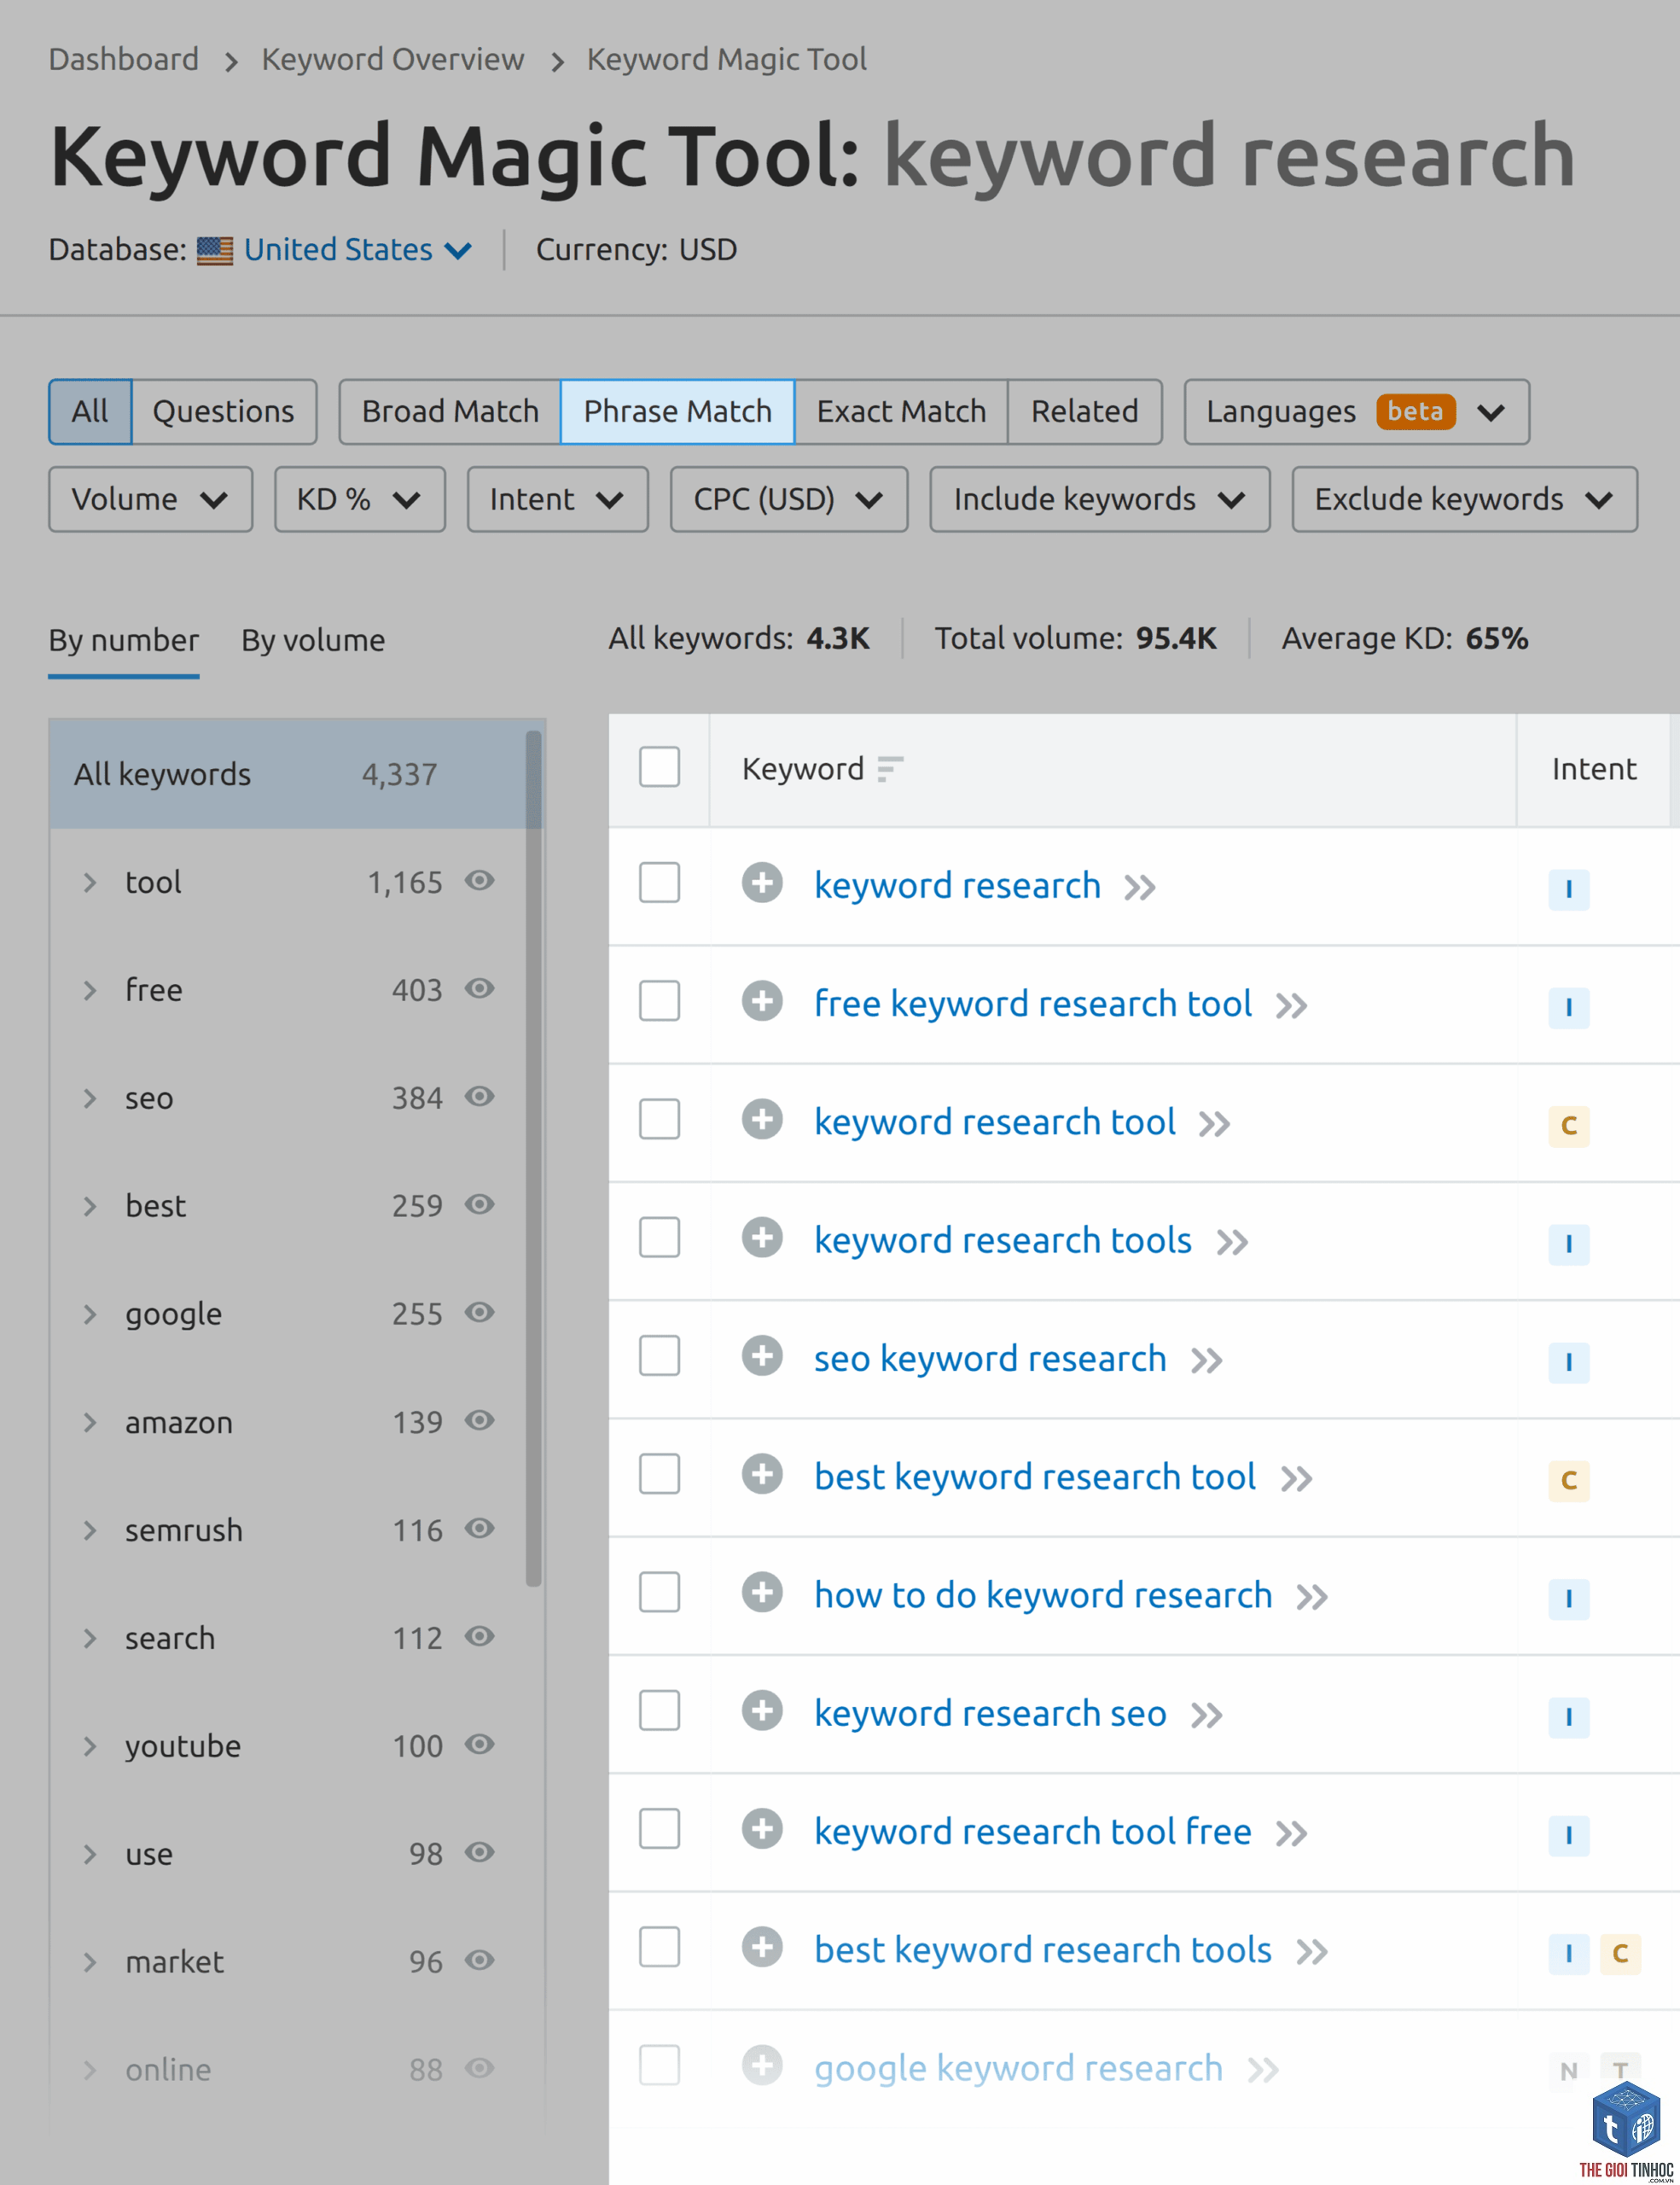Click plus icon beside 'seo keyword research'
This screenshot has width=1680, height=2185.
click(762, 1355)
